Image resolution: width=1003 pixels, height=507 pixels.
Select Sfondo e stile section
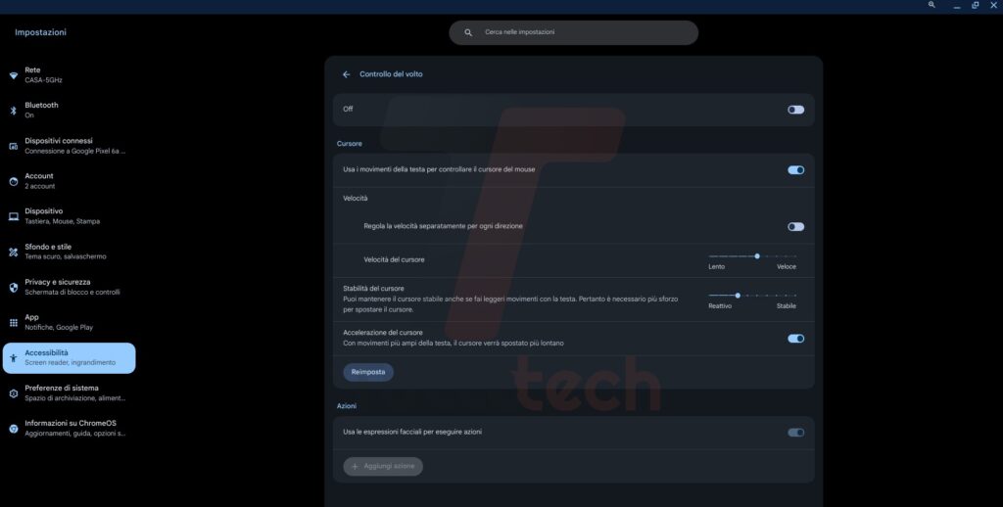(x=70, y=252)
